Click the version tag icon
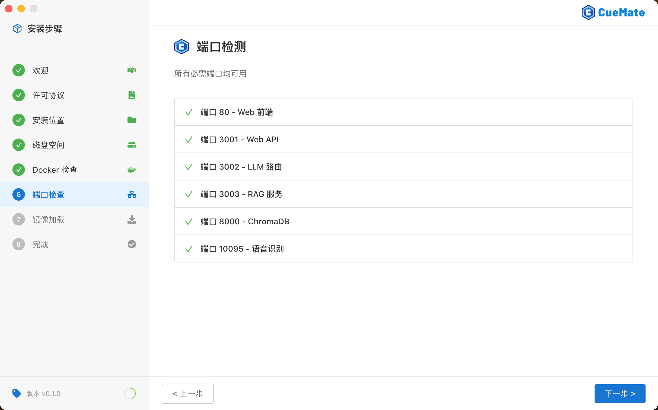 (16, 393)
